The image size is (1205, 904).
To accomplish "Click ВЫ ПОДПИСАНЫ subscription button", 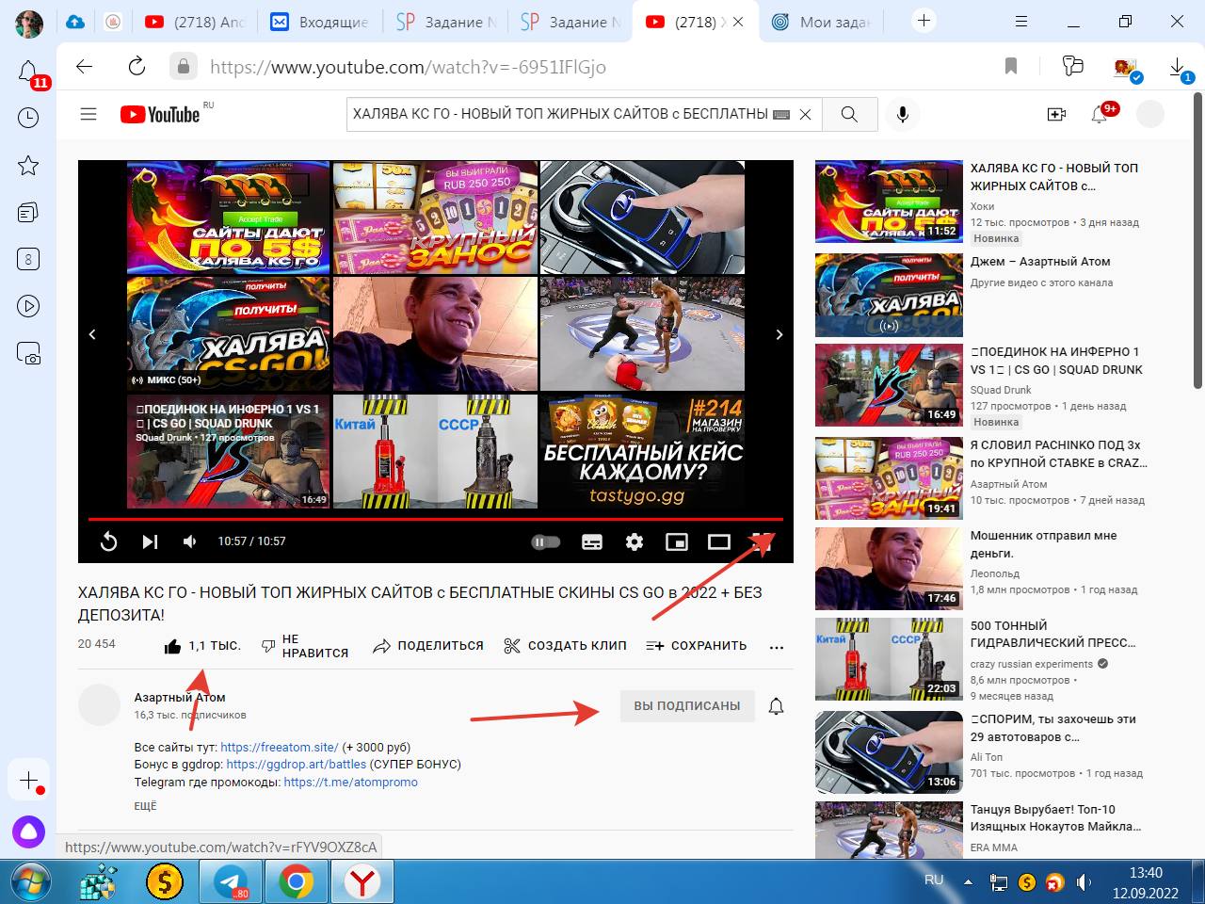I will (687, 705).
